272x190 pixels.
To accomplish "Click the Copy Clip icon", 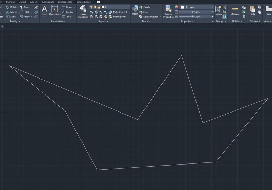I will (x=260, y=12).
